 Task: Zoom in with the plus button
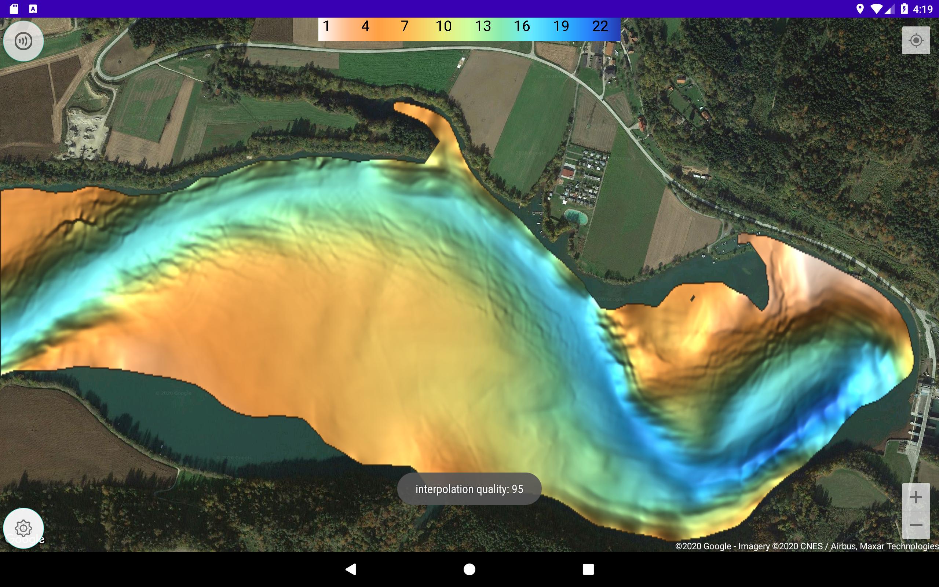click(916, 497)
